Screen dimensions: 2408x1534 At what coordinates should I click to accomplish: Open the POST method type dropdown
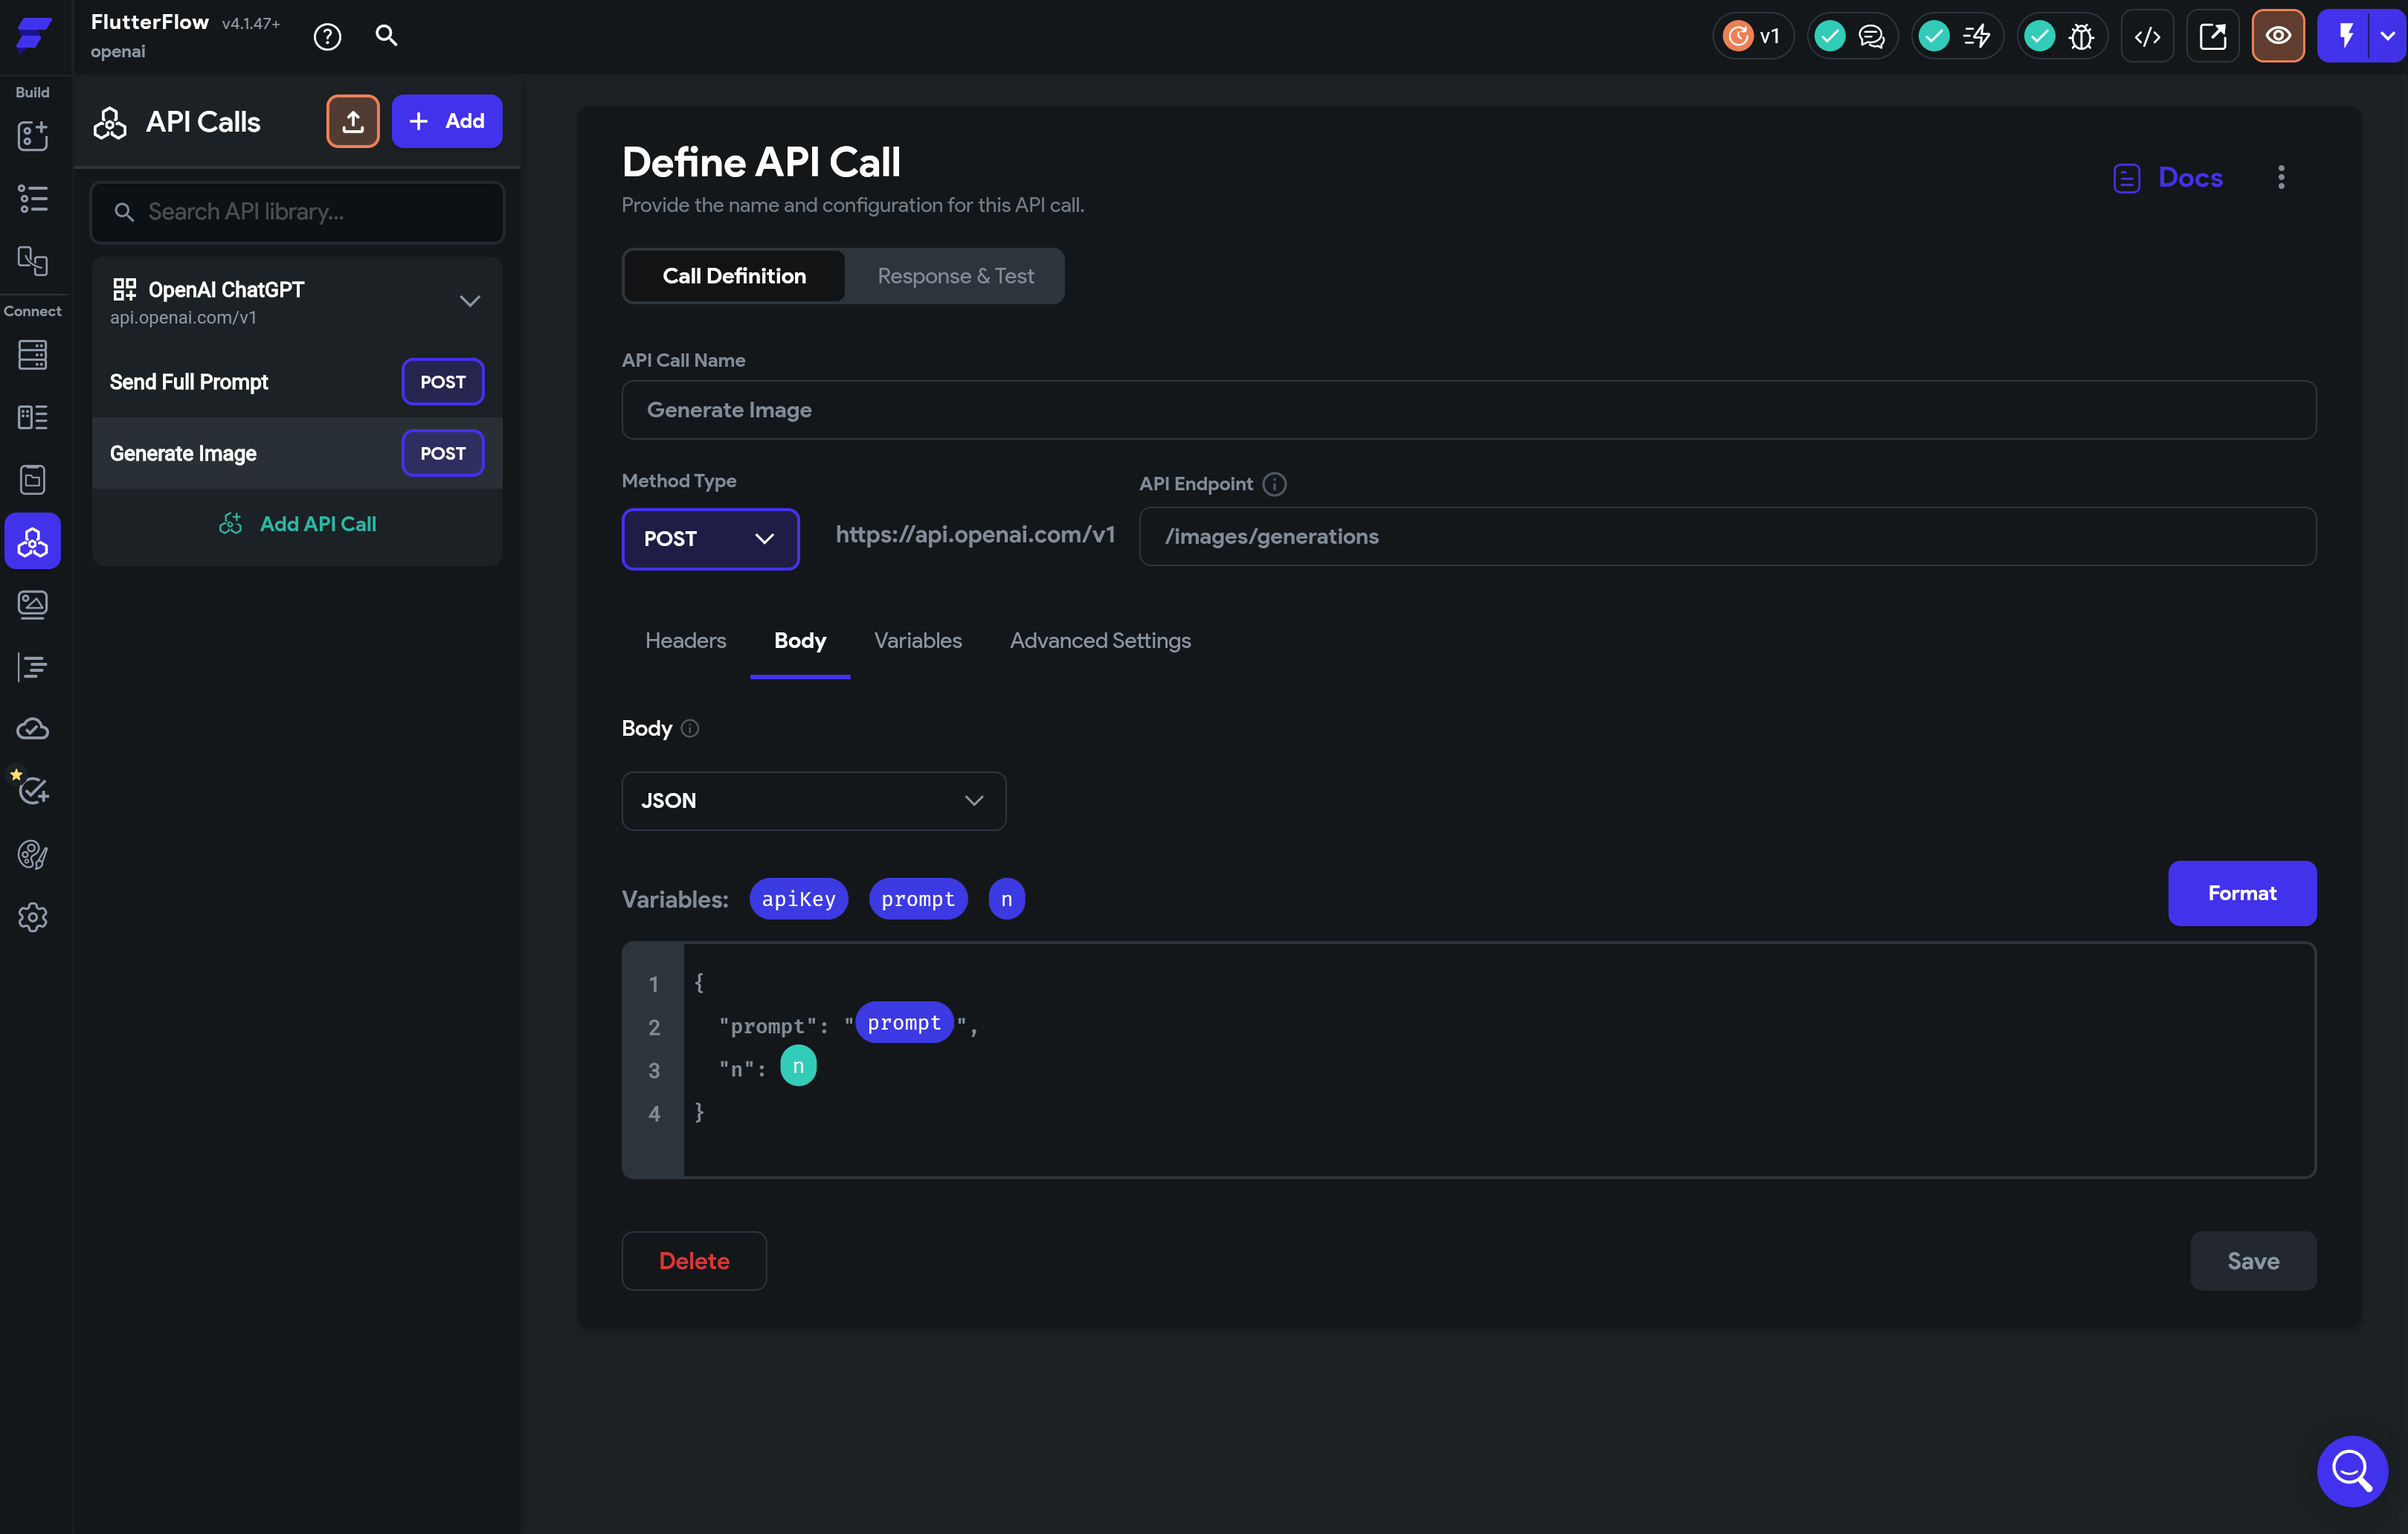click(x=710, y=539)
